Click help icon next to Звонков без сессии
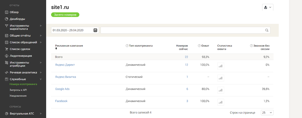The height and width of the screenshot is (118, 302). (251, 46)
